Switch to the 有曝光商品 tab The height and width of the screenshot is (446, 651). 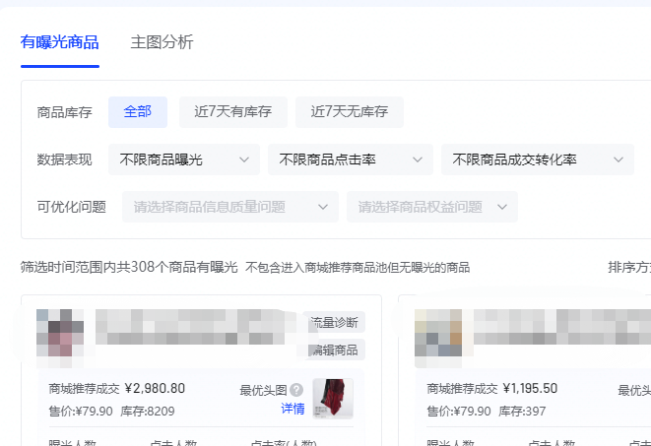pos(60,42)
